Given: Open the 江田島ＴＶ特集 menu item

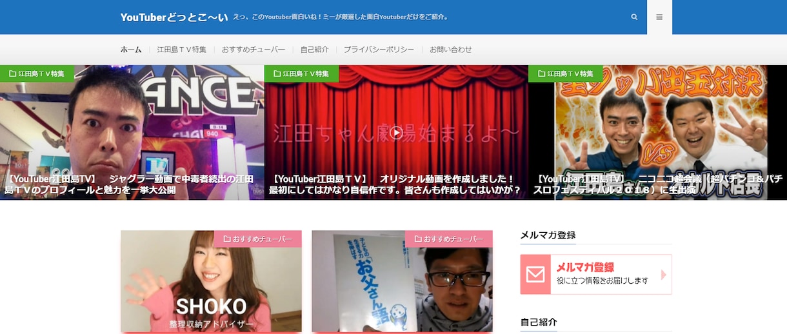Looking at the screenshot, I should [x=182, y=50].
